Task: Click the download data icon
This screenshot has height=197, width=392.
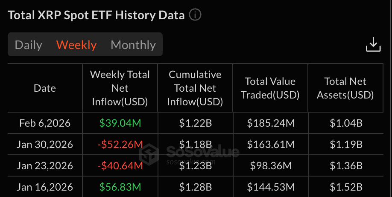Action: coord(373,45)
